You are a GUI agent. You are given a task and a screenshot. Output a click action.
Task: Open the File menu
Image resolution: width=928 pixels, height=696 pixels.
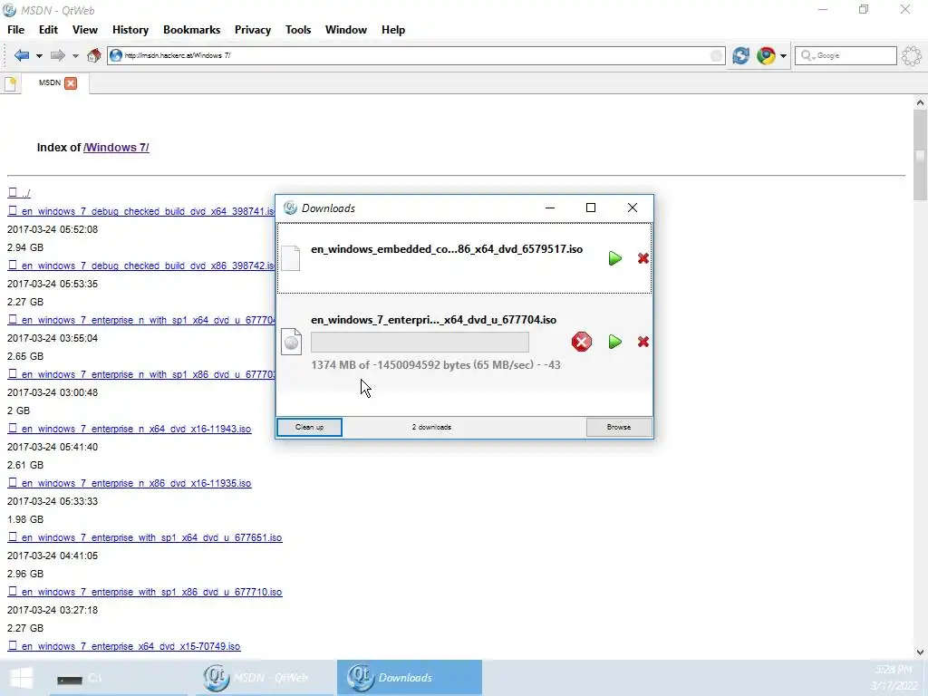point(16,30)
